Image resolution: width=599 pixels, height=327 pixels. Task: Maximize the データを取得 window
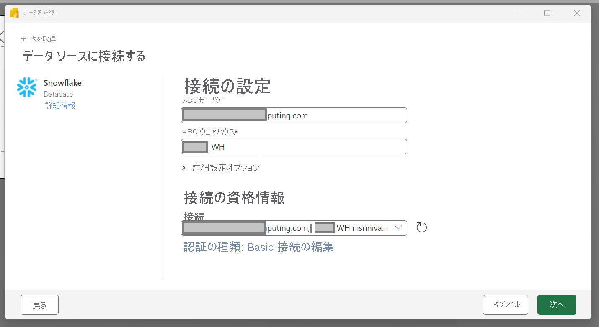click(x=547, y=13)
